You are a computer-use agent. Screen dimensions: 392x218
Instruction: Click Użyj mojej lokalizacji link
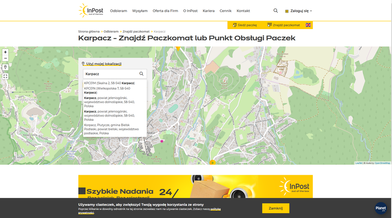[104, 64]
